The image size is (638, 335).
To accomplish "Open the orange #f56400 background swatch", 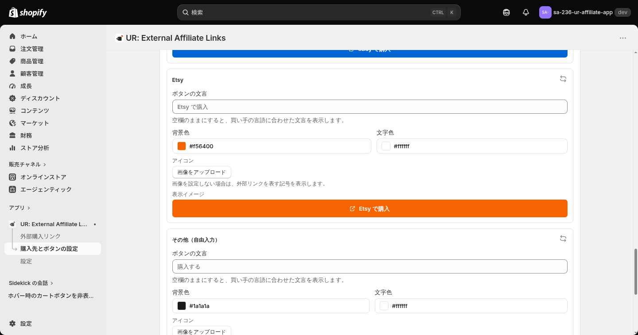I will [182, 146].
